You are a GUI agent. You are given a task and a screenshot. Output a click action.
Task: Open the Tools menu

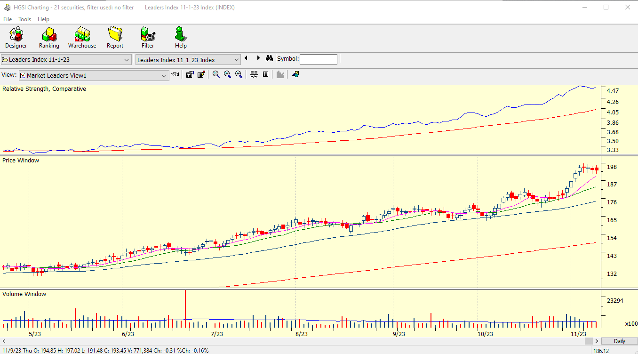[x=25, y=19]
